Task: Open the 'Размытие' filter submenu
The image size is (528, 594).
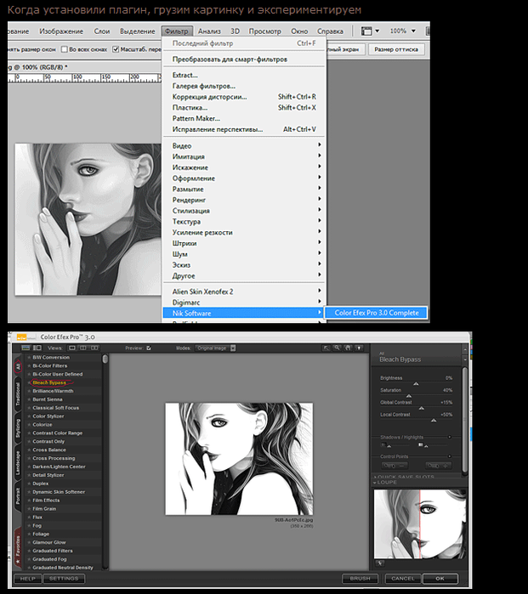Action: coord(243,189)
